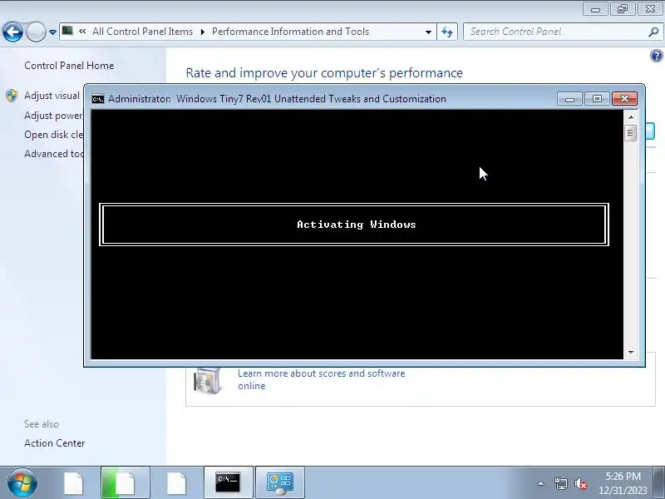Click third blank document taskbar icon
Screen dimensions: 665x499
[176, 482]
